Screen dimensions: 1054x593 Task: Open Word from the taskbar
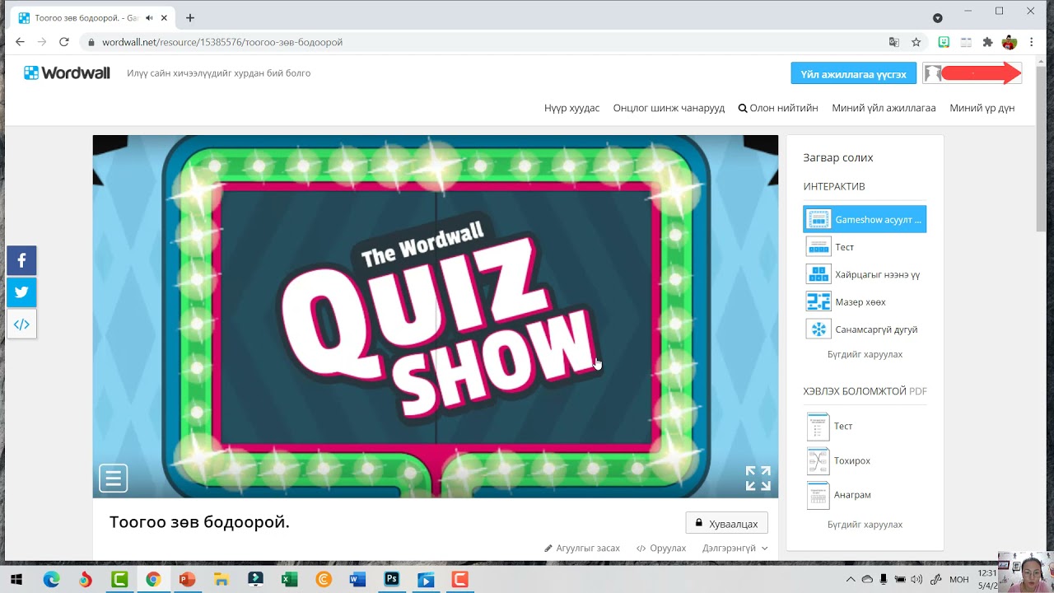(357, 580)
